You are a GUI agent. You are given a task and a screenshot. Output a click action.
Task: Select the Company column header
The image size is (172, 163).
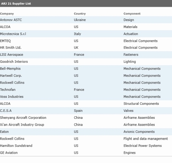click(x=7, y=14)
